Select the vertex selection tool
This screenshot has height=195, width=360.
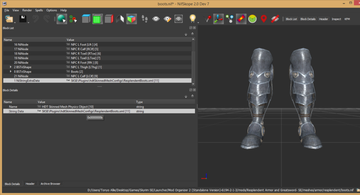pos(73,19)
